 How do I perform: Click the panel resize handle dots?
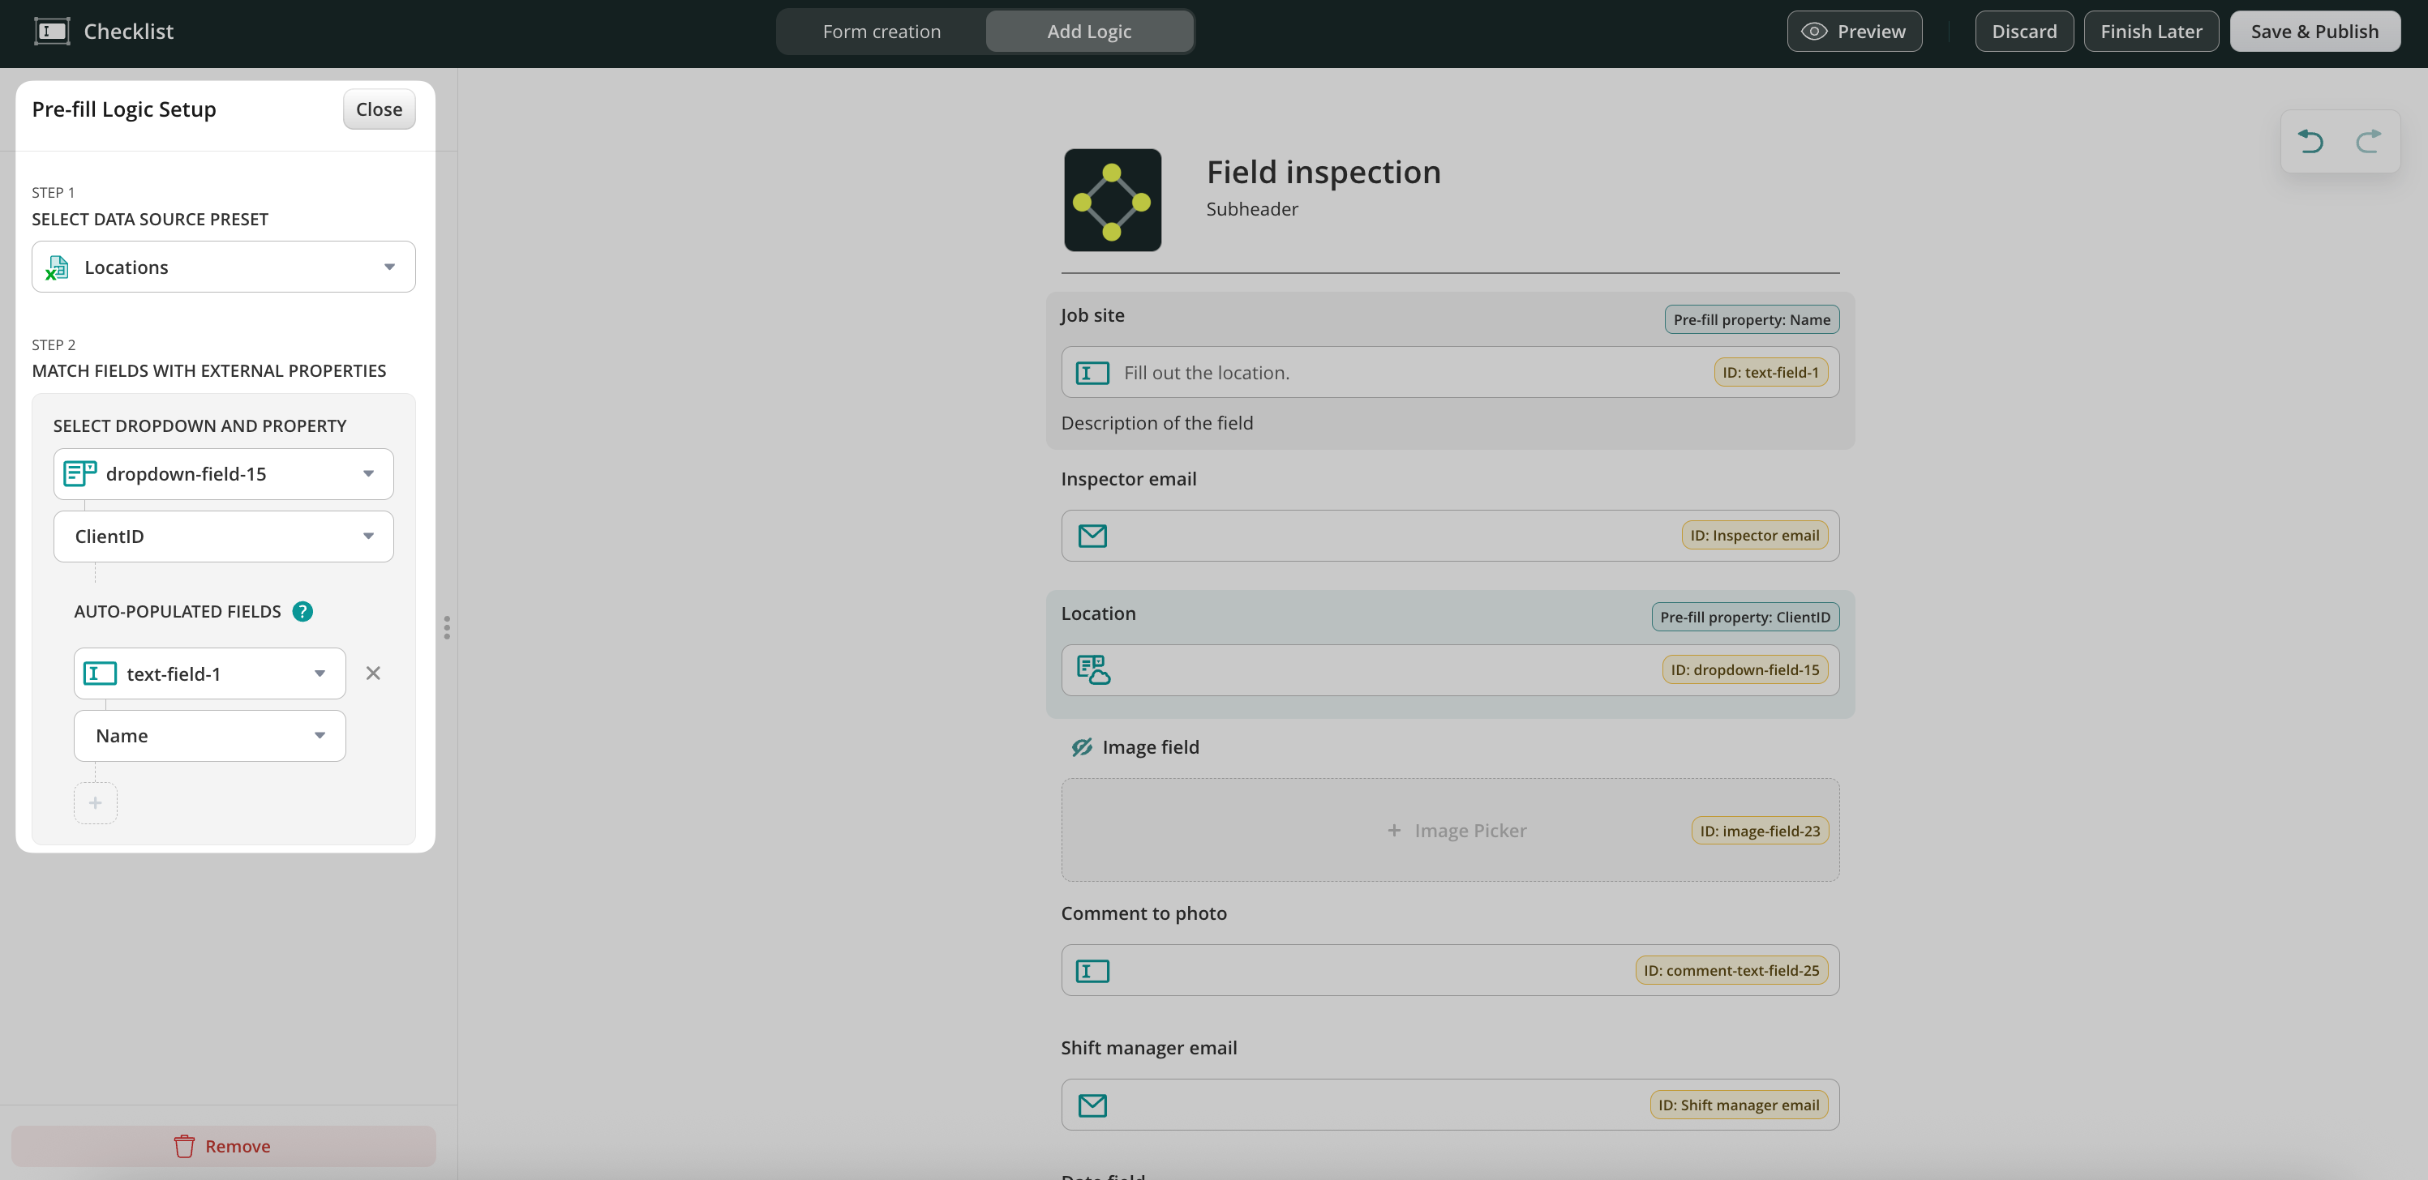[x=447, y=627]
